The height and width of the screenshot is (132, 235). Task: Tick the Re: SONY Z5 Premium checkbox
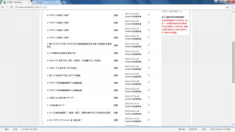[149, 120]
